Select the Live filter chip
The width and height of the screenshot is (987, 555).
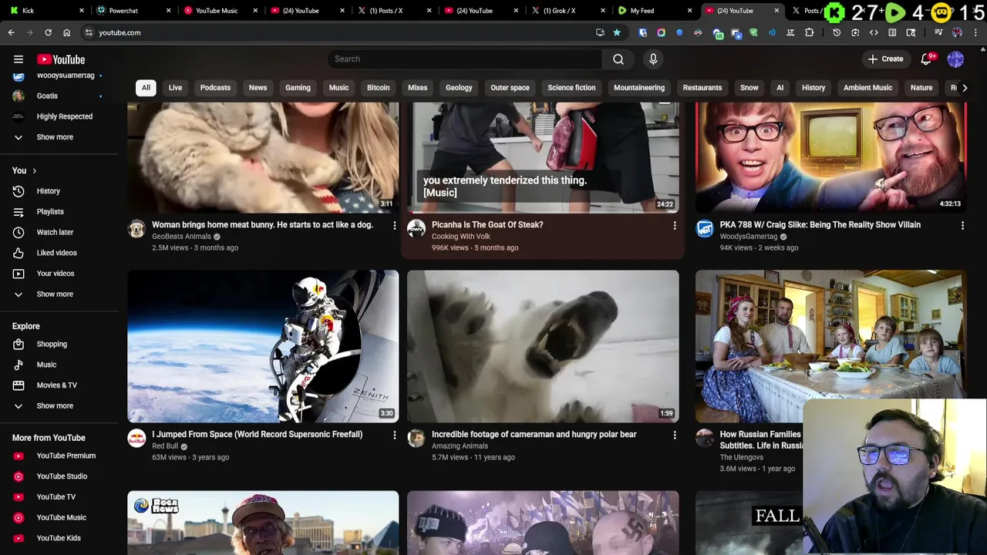175,88
